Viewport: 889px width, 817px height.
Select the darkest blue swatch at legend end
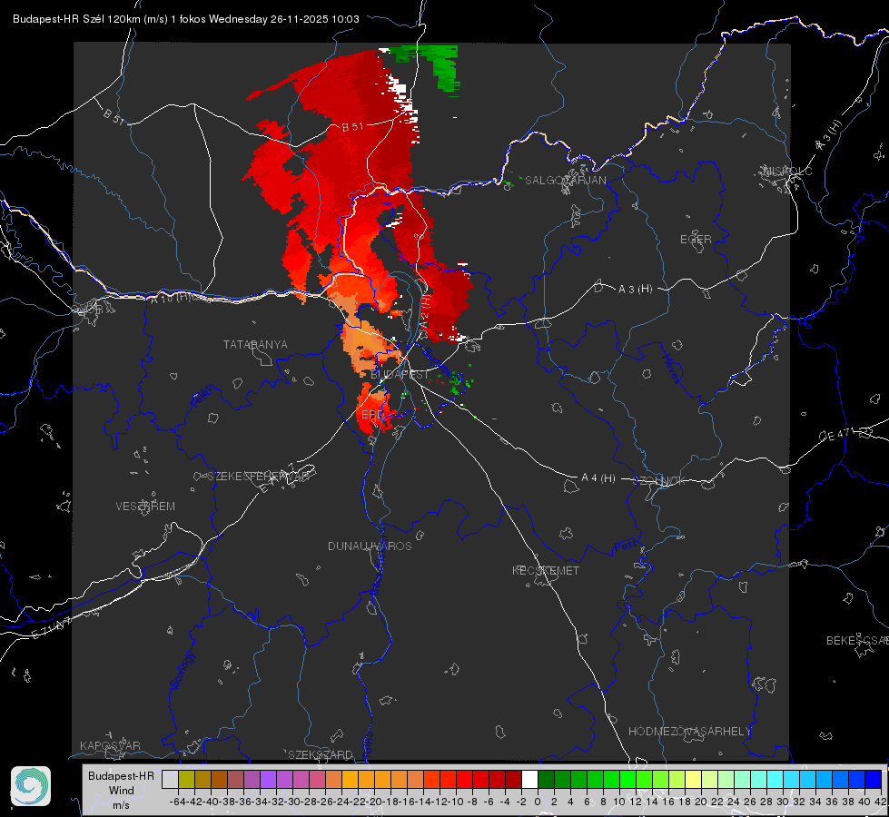tap(874, 779)
